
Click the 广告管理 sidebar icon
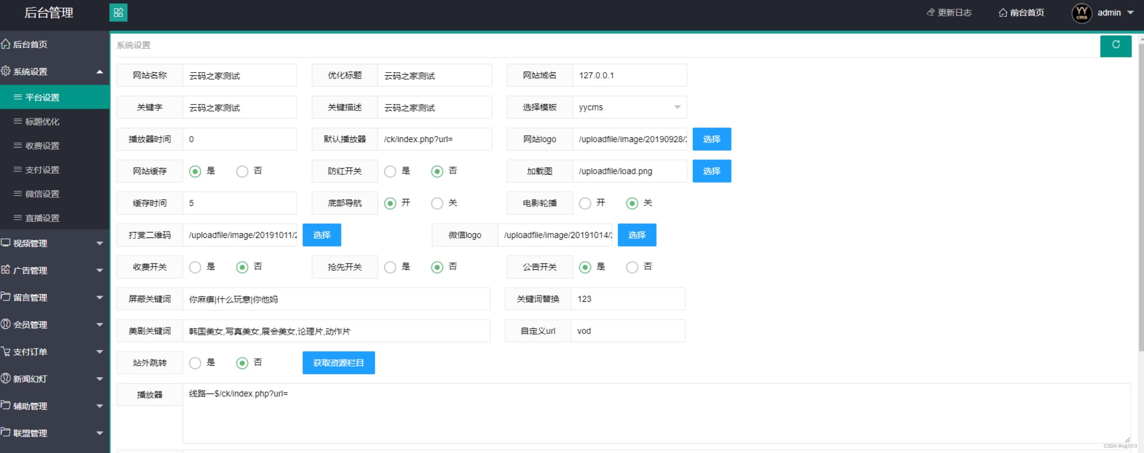pos(6,270)
